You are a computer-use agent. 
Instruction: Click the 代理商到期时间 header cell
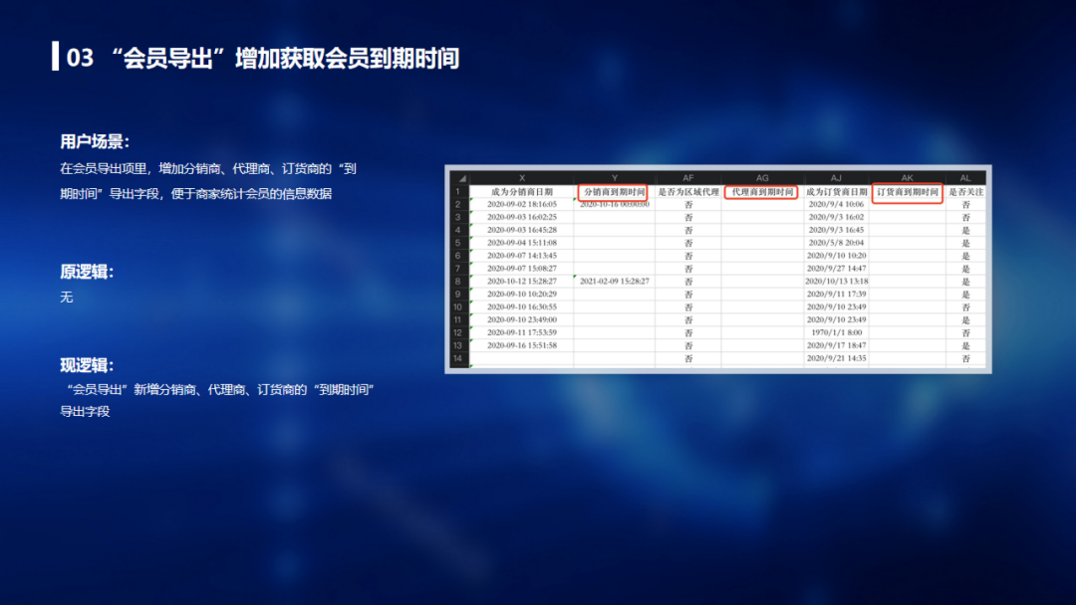pos(762,192)
